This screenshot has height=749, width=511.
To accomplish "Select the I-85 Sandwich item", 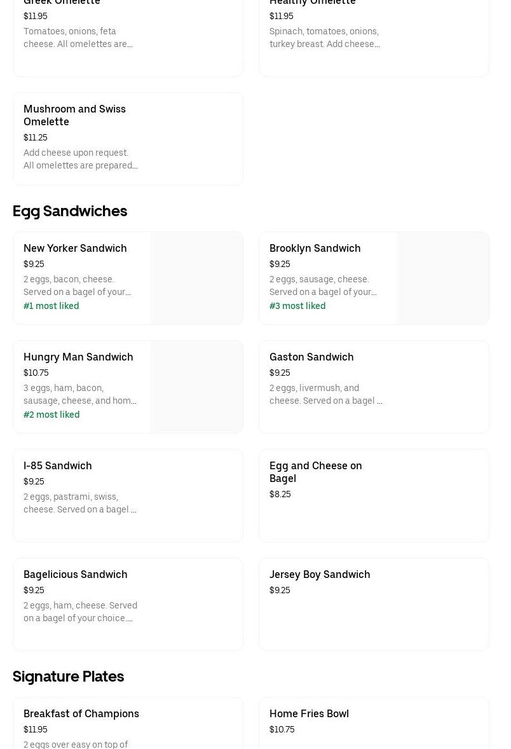I will [58, 466].
